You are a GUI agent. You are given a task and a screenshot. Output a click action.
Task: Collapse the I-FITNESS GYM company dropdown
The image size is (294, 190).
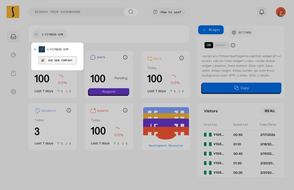pos(49,35)
